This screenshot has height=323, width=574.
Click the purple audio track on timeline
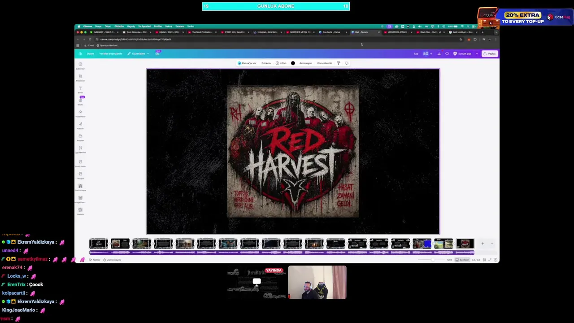282,253
